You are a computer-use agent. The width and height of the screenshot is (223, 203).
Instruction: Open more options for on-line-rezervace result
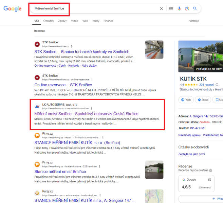coord(92,80)
